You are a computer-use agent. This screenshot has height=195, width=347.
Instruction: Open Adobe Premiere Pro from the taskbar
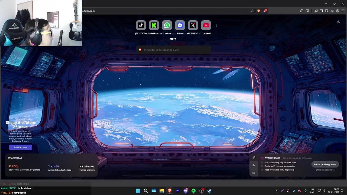[x=178, y=191]
